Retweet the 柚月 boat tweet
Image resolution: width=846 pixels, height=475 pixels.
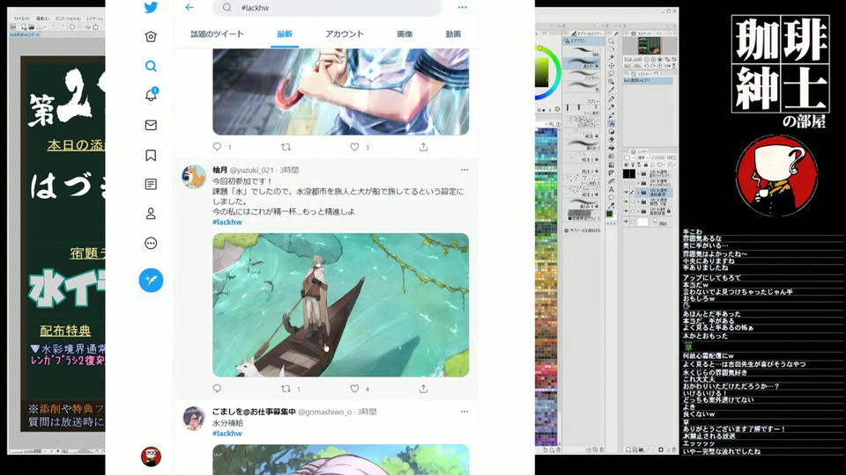286,388
